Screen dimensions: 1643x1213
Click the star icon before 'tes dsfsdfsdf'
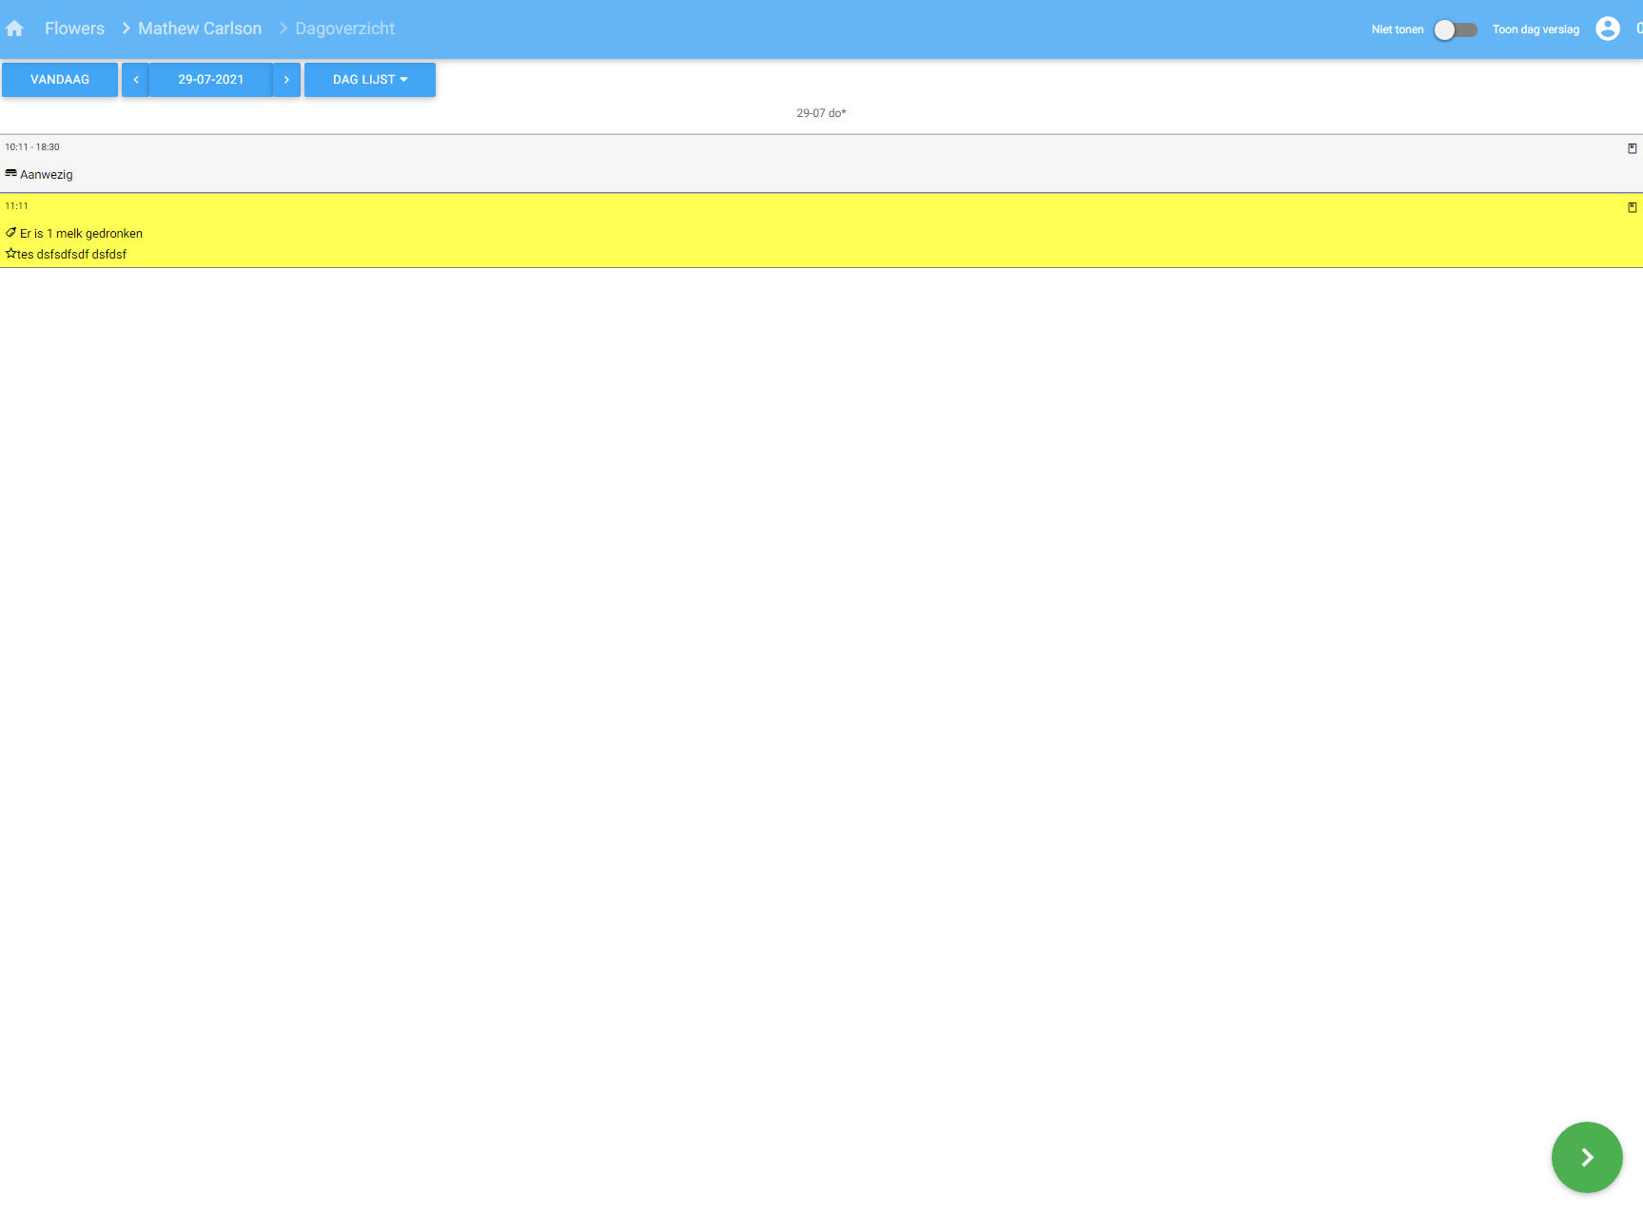[x=11, y=254]
